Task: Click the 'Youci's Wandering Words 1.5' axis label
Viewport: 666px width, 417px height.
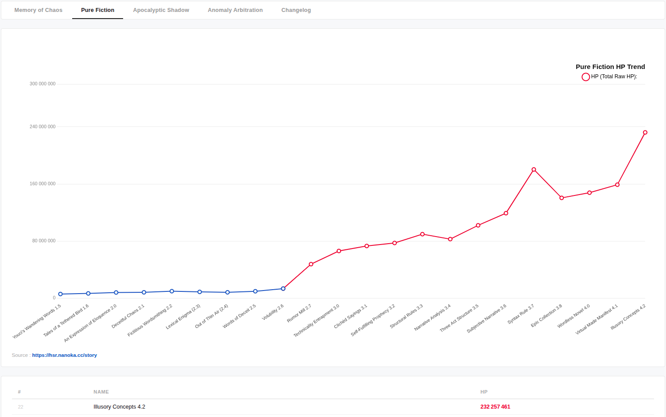Action: pyautogui.click(x=37, y=321)
